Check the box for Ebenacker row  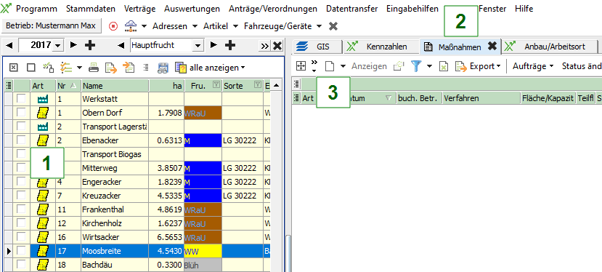[21, 140]
